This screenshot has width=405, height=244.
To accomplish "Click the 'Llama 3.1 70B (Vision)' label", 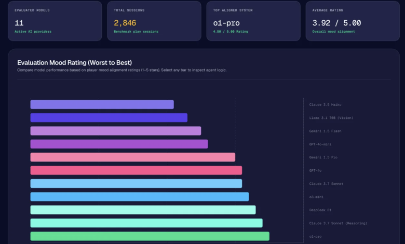I will (x=331, y=118).
